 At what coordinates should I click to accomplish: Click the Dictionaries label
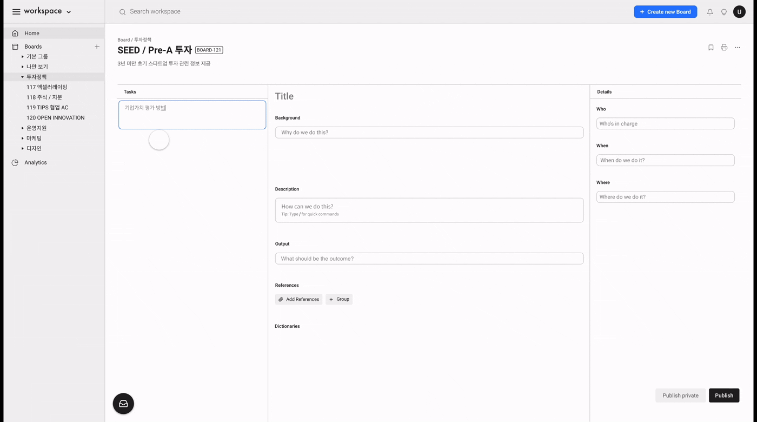[287, 326]
